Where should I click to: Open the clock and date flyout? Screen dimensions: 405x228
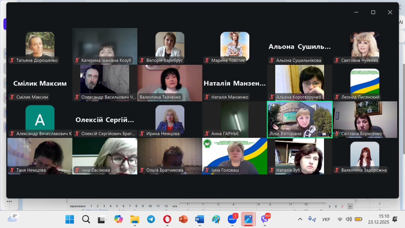[x=378, y=219]
